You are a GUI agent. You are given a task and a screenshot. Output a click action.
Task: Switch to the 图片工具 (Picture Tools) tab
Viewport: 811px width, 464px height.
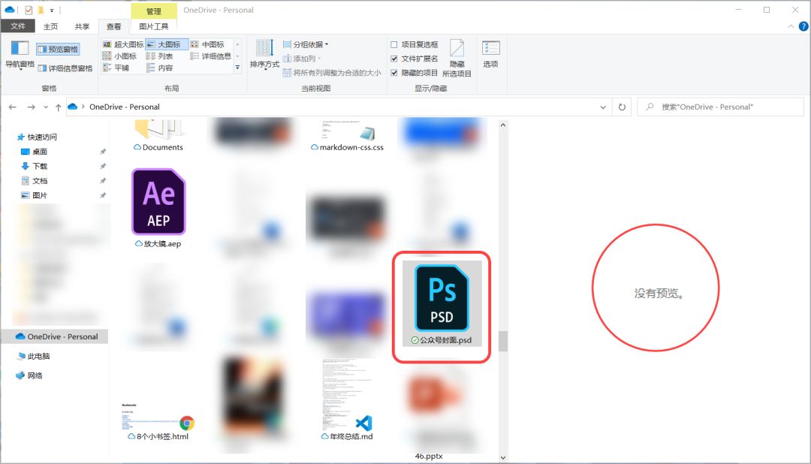tap(154, 26)
